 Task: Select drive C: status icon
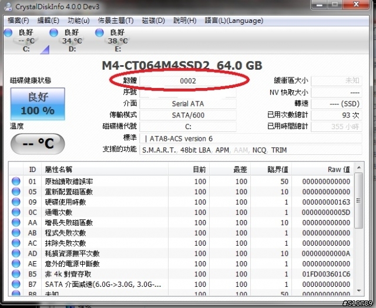(8, 33)
